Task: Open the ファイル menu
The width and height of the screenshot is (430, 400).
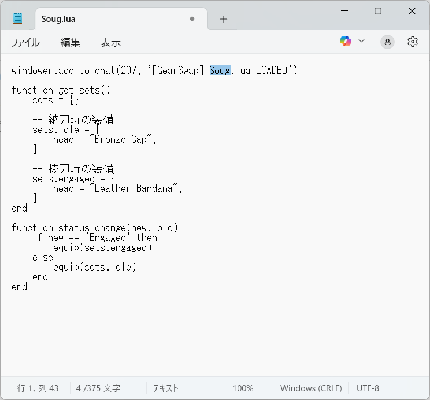Action: click(25, 42)
